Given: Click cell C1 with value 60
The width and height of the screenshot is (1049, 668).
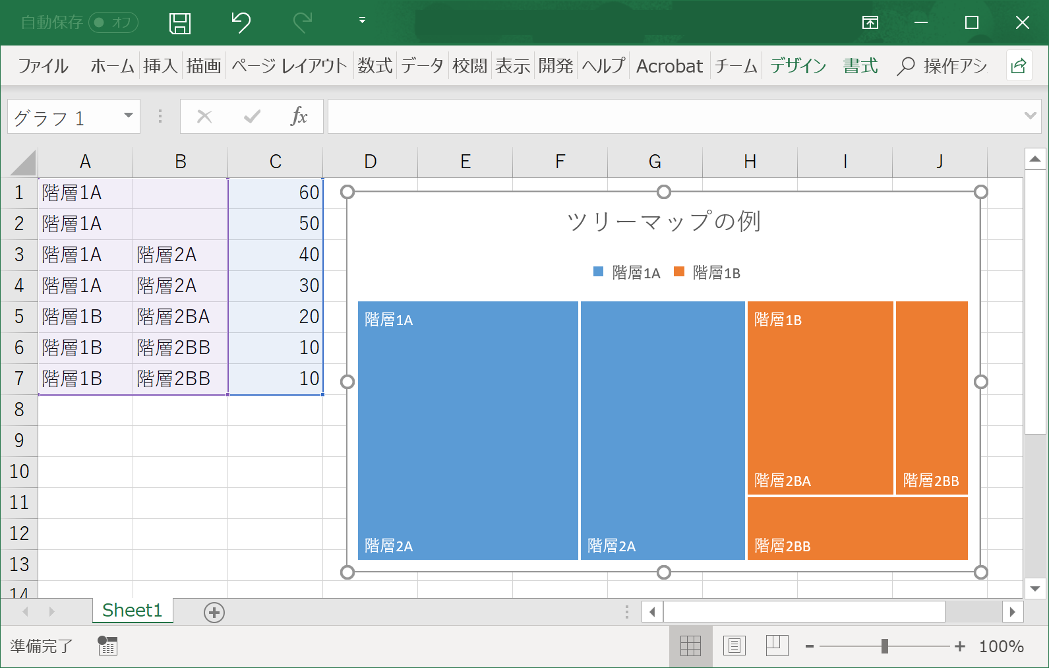Looking at the screenshot, I should pos(275,193).
